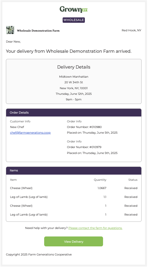Click the 20 W 34th St address line
The width and height of the screenshot is (148, 267).
pos(74,82)
